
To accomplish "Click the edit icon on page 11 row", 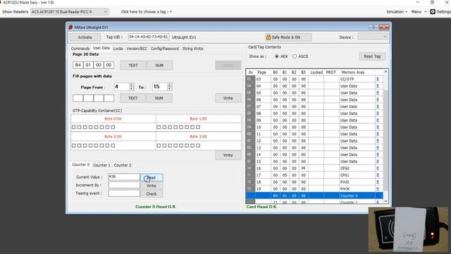I will [x=378, y=134].
